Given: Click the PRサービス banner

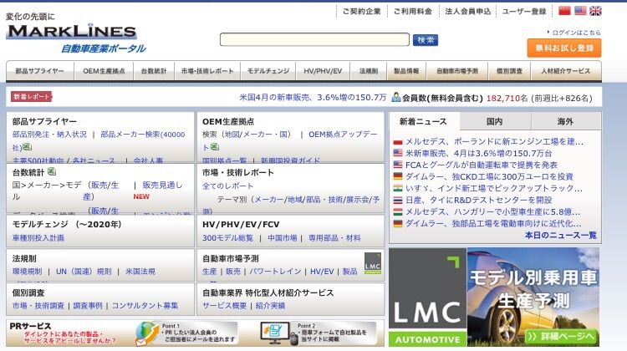Looking at the screenshot, I should coord(195,333).
